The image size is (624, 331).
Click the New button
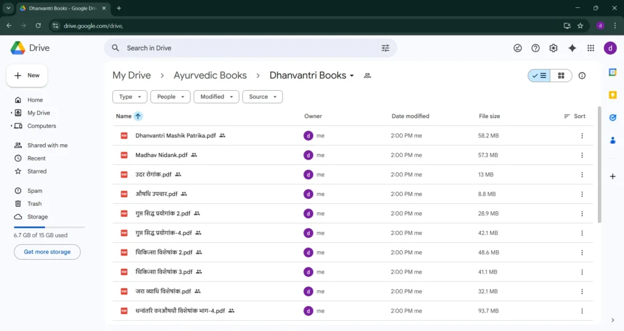point(27,75)
